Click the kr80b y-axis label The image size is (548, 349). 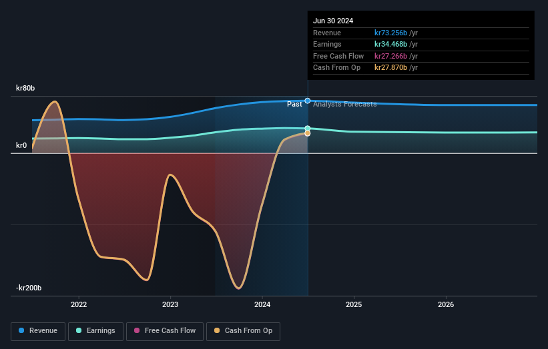point(25,88)
